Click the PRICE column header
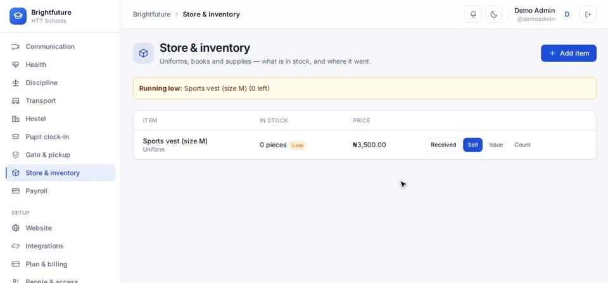 click(x=362, y=121)
